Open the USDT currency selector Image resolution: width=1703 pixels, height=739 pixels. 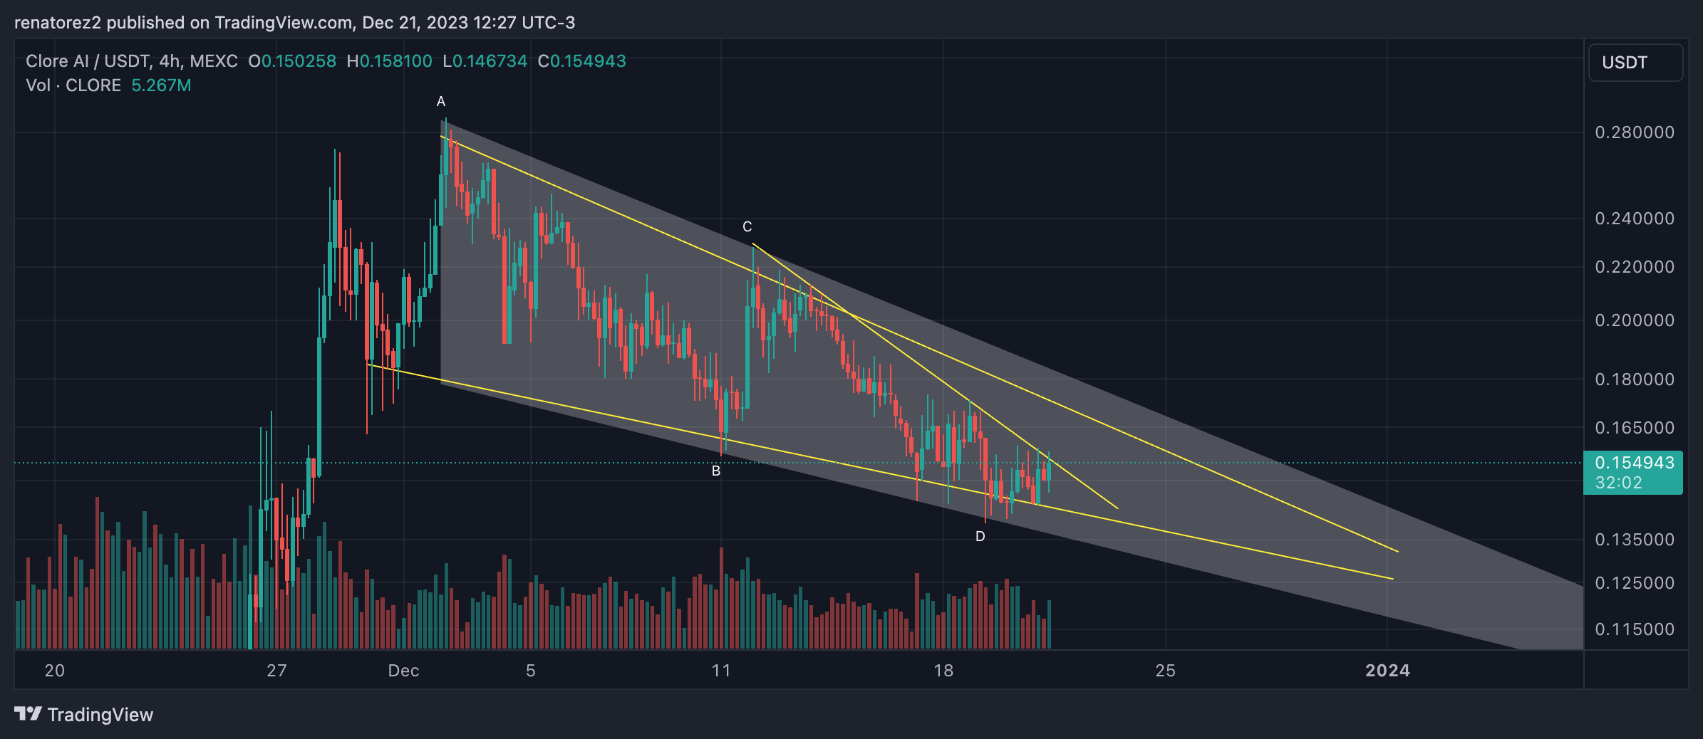[x=1635, y=63]
